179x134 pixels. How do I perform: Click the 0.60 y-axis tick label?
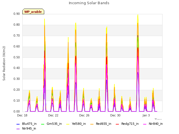[x=17, y=47]
